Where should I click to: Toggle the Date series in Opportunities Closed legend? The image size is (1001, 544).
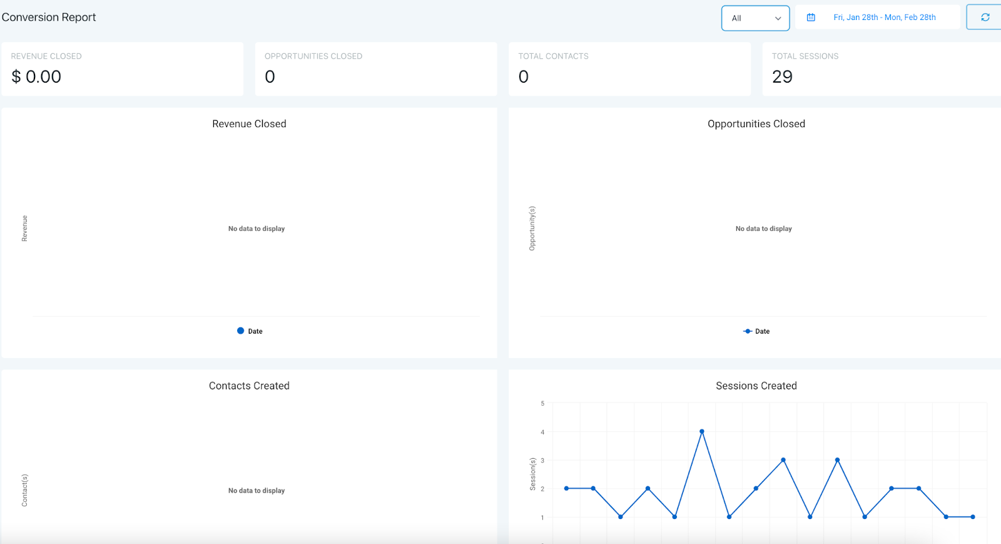click(x=762, y=331)
